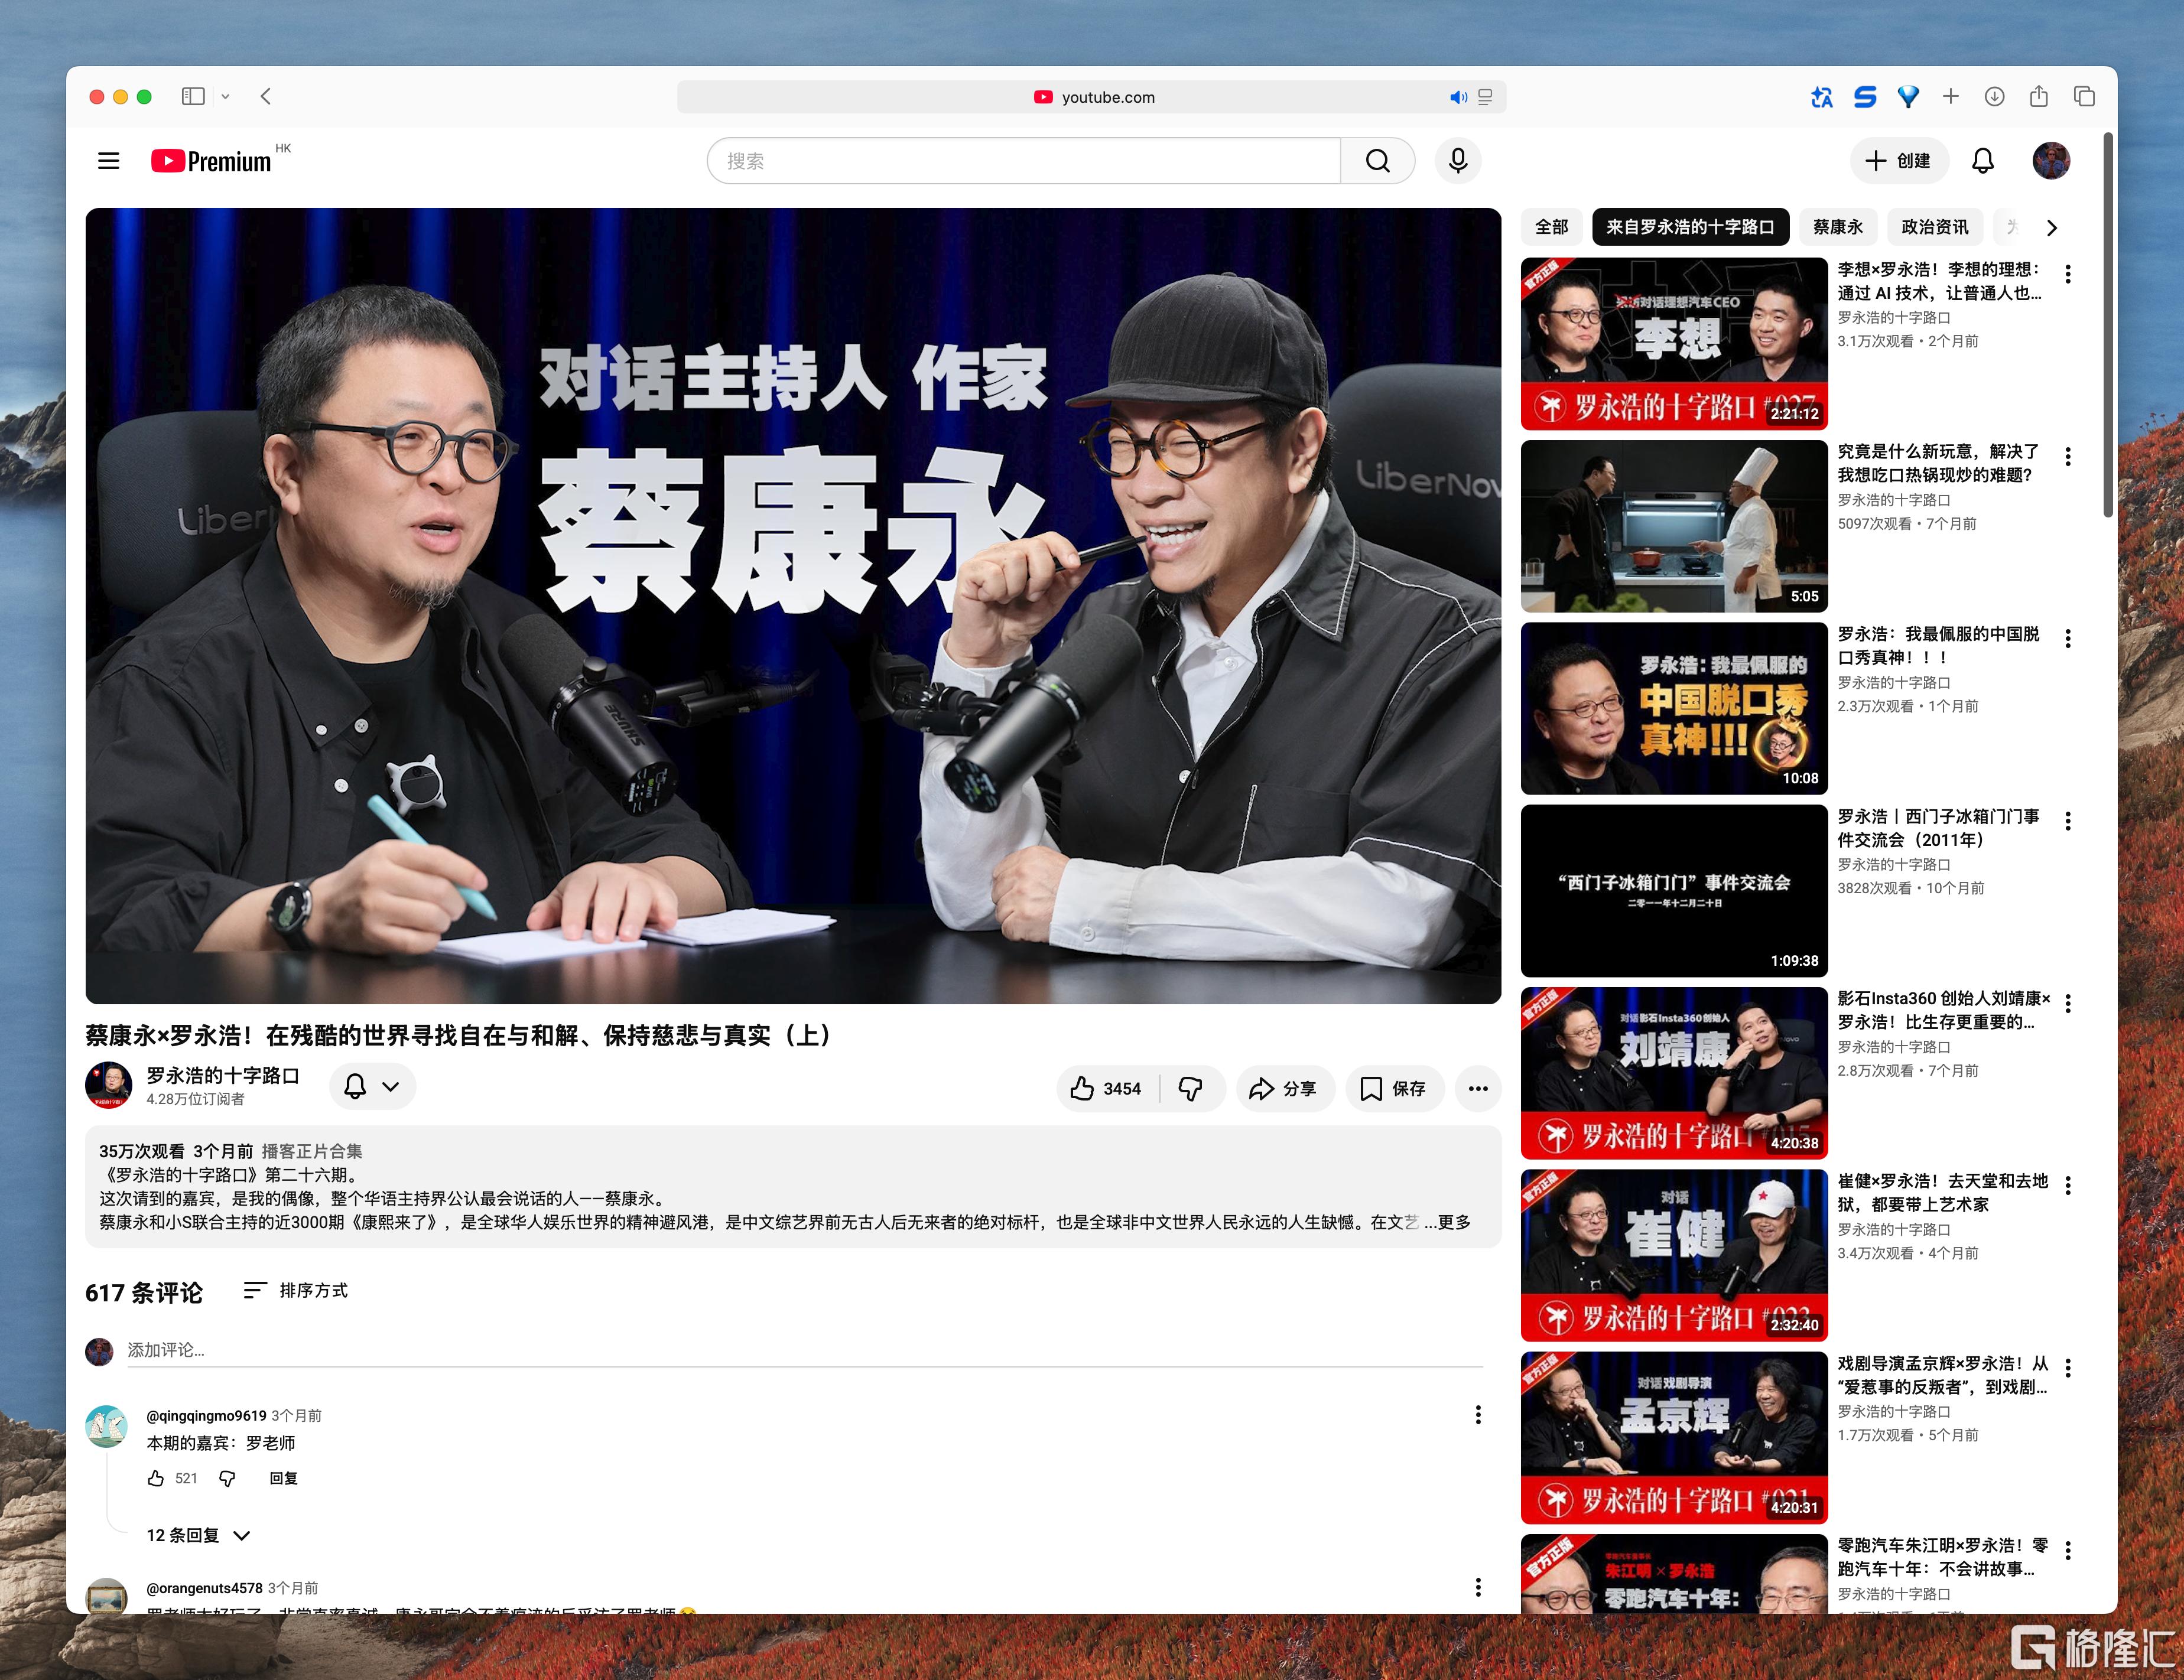
Task: Reply to @qingqingmo9619 with 回复
Action: (x=283, y=1478)
